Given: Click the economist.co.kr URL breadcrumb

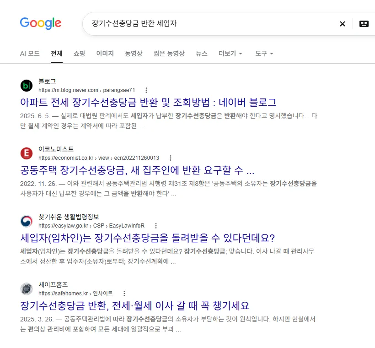Looking at the screenshot, I should pos(99,158).
